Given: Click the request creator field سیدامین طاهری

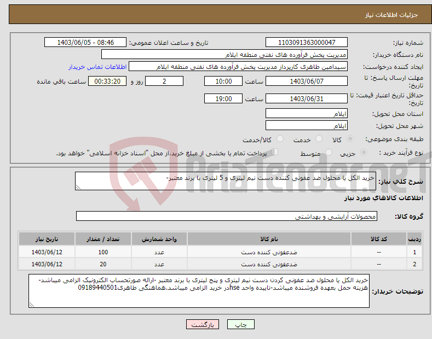Looking at the screenshot, I should [x=238, y=67].
